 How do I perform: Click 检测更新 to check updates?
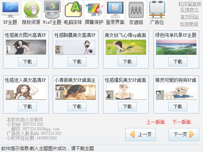(x=189, y=24)
